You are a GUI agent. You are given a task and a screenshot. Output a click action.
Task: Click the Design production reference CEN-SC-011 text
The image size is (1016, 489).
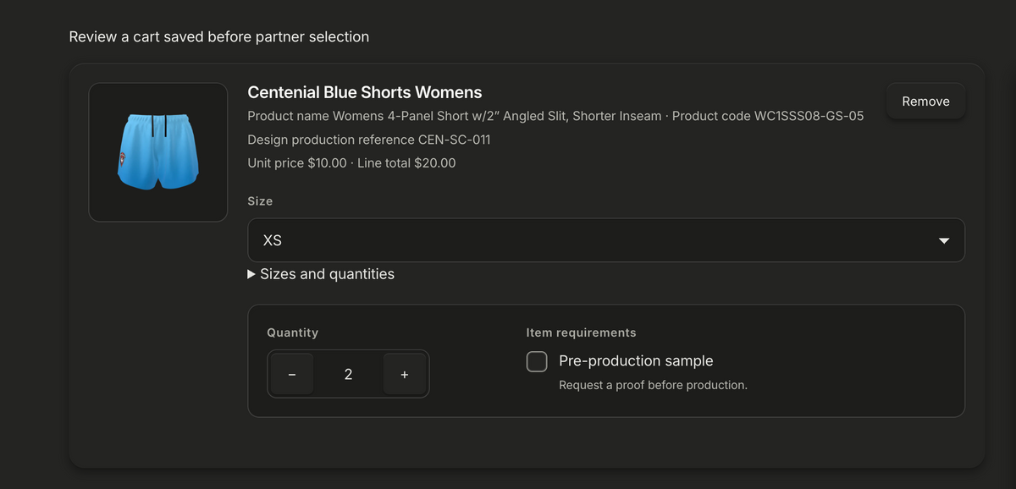coord(369,140)
